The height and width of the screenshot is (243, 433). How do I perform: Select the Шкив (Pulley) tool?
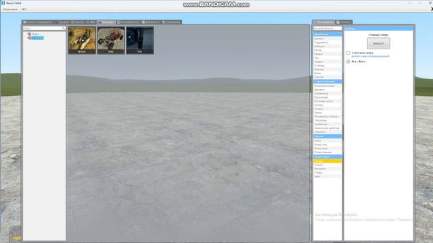(x=327, y=74)
